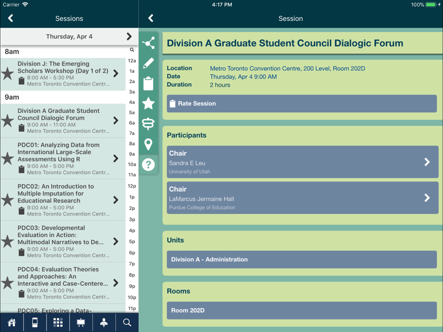This screenshot has width=443, height=332.
Task: Open the grid icon in the bottom bar
Action: (58, 323)
